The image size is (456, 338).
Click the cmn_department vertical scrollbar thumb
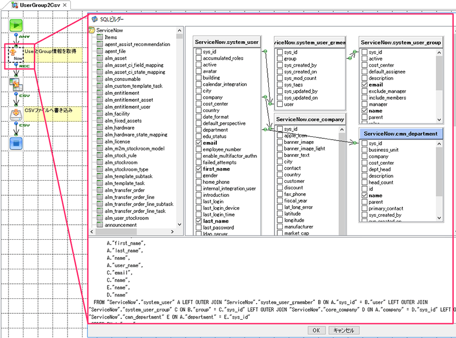click(439, 172)
